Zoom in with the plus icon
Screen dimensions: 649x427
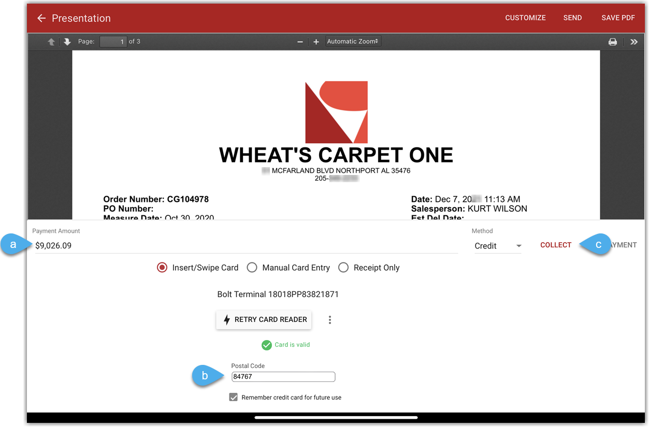(x=316, y=42)
